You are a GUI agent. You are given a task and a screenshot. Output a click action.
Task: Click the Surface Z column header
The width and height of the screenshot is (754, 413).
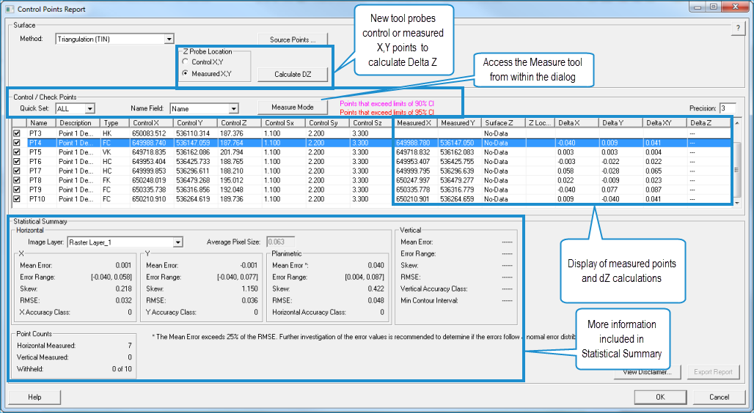point(503,123)
